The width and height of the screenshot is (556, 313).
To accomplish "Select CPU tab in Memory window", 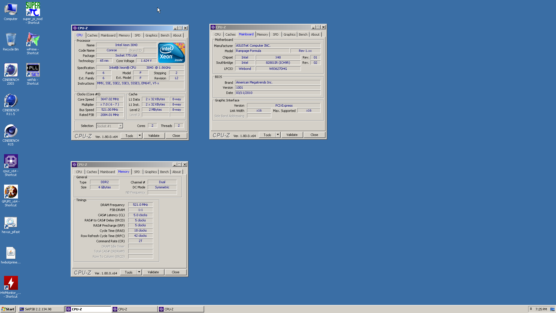I will tap(79, 172).
